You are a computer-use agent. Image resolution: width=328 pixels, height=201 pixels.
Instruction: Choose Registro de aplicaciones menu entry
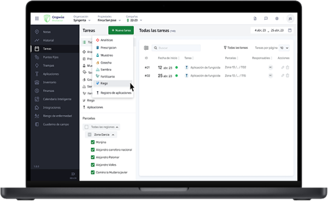(113, 93)
